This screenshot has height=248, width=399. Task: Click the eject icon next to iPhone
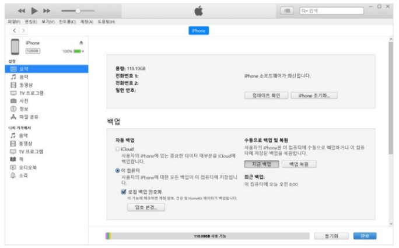81,43
